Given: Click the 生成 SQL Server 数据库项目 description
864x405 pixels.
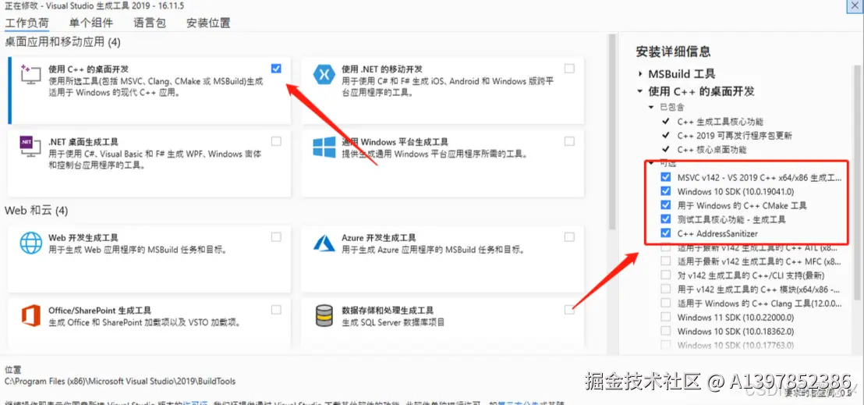Looking at the screenshot, I should pyautogui.click(x=393, y=322).
